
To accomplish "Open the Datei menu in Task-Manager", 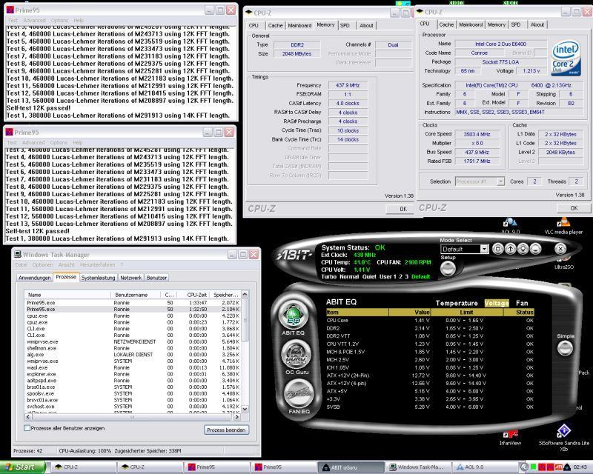I will point(21,264).
